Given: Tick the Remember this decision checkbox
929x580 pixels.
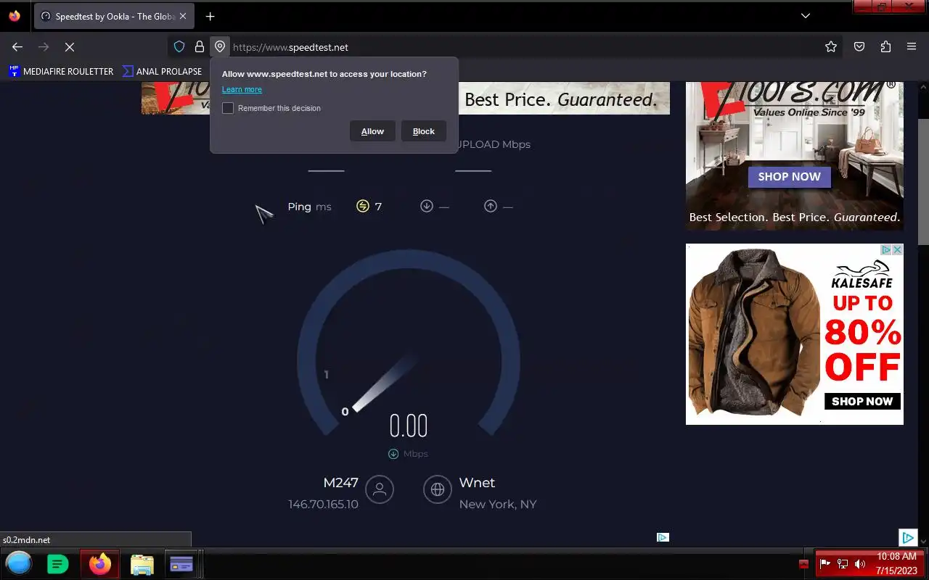Looking at the screenshot, I should click(228, 108).
